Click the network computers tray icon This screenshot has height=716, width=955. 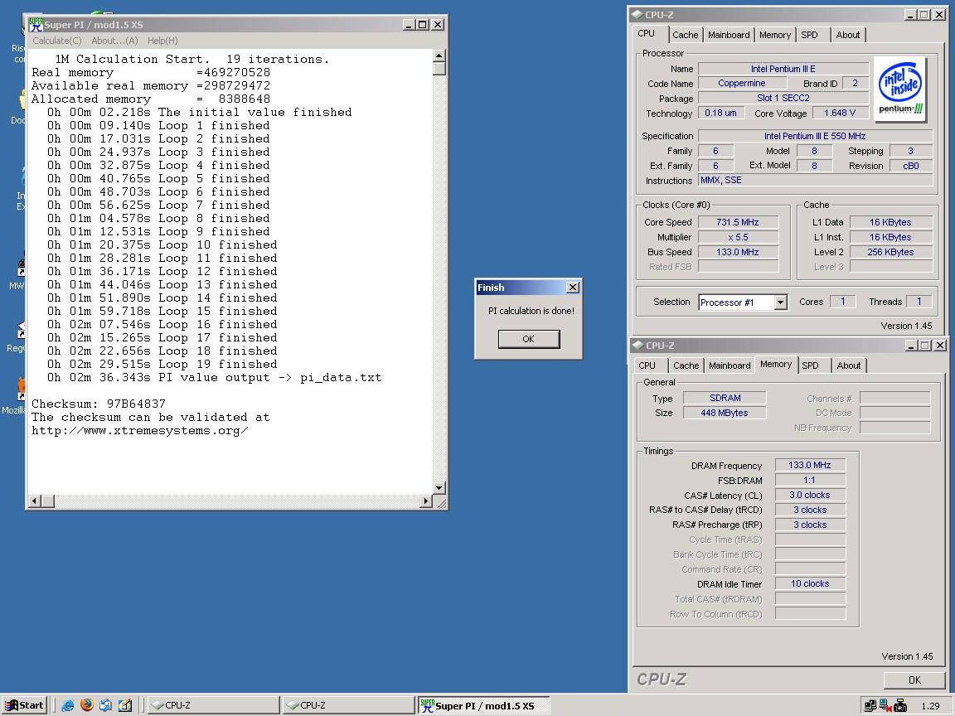(x=870, y=706)
